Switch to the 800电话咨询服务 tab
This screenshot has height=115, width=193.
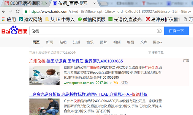coord(25,4)
